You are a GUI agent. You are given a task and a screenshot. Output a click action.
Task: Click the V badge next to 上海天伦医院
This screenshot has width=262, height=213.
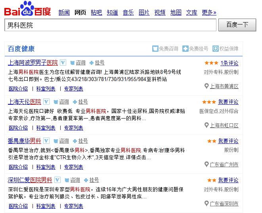46,102
